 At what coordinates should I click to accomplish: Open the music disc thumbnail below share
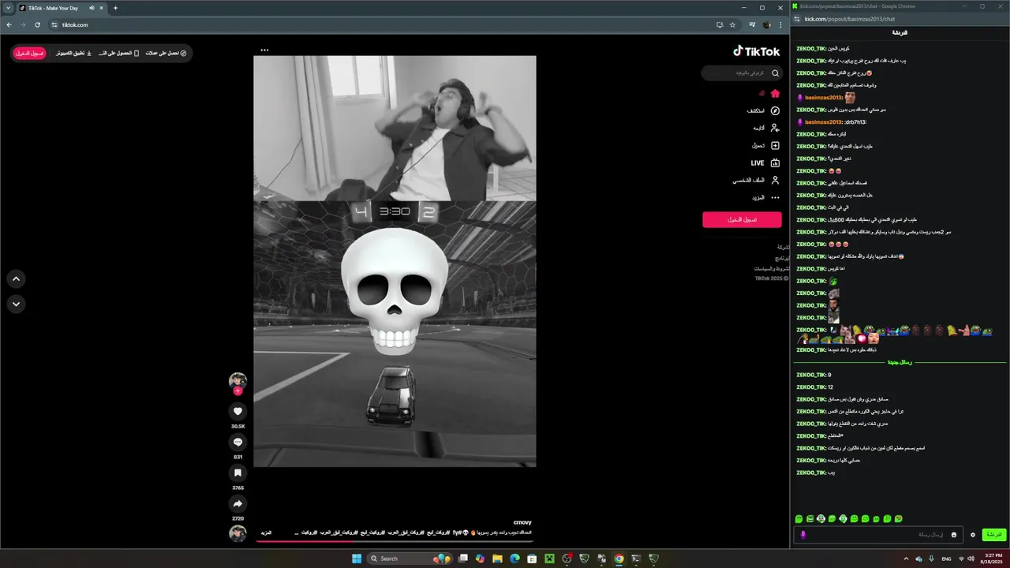click(x=238, y=534)
